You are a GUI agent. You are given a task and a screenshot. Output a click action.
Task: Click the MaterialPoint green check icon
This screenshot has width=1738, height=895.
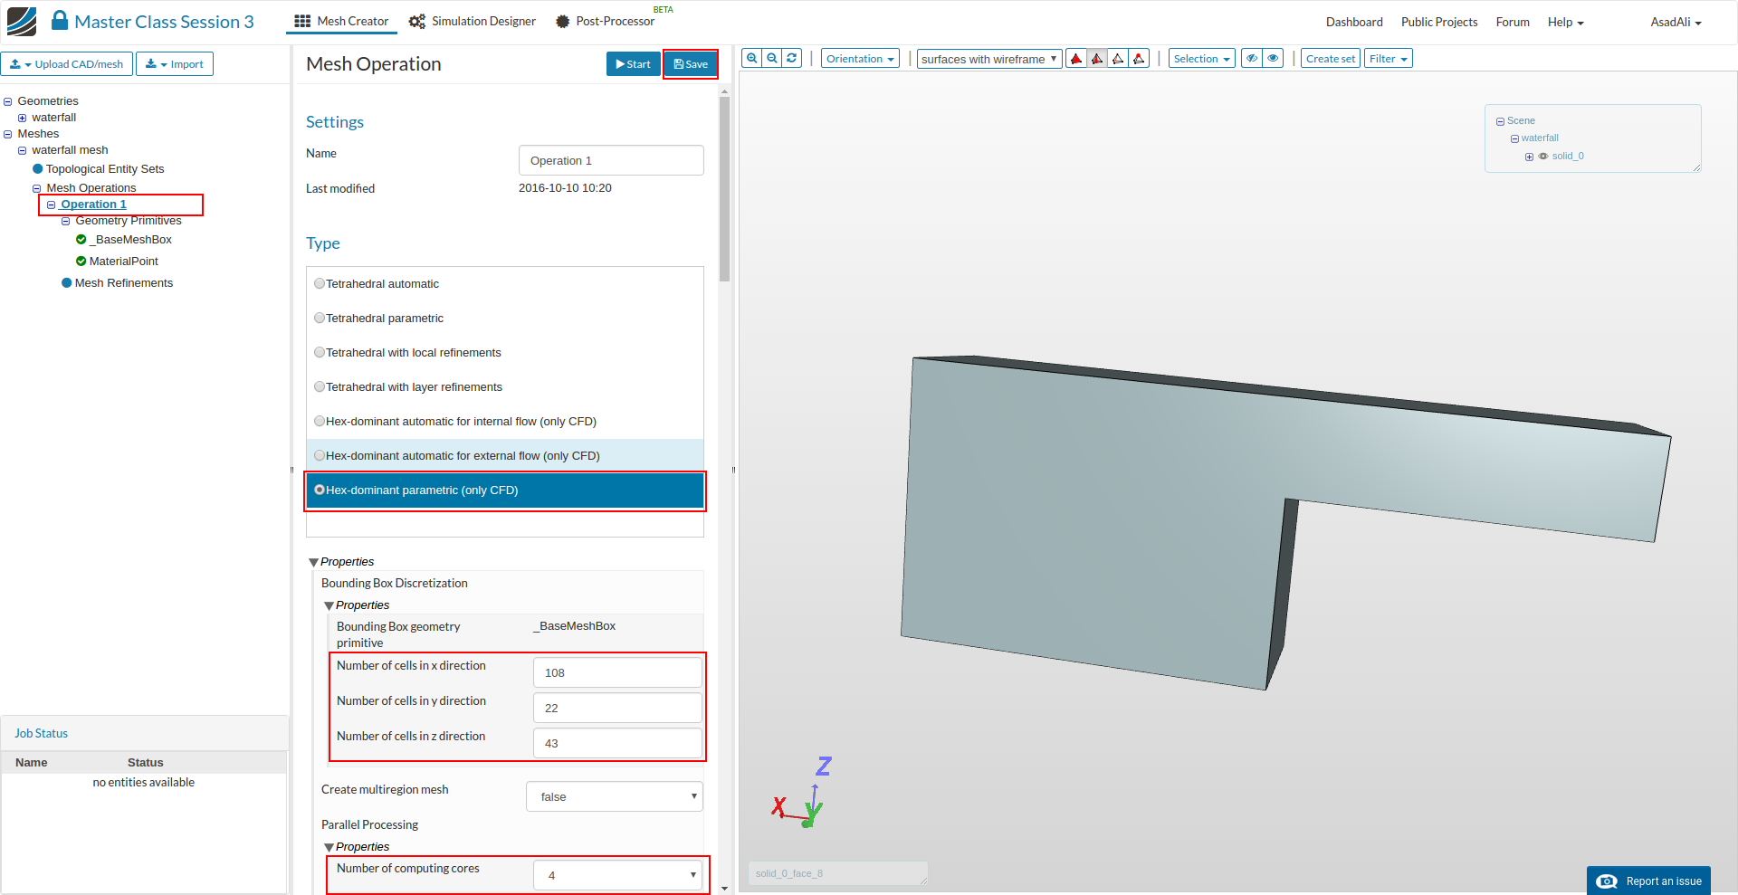[x=81, y=262]
